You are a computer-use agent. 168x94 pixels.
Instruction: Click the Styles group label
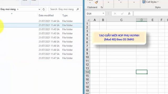click(158, 7)
